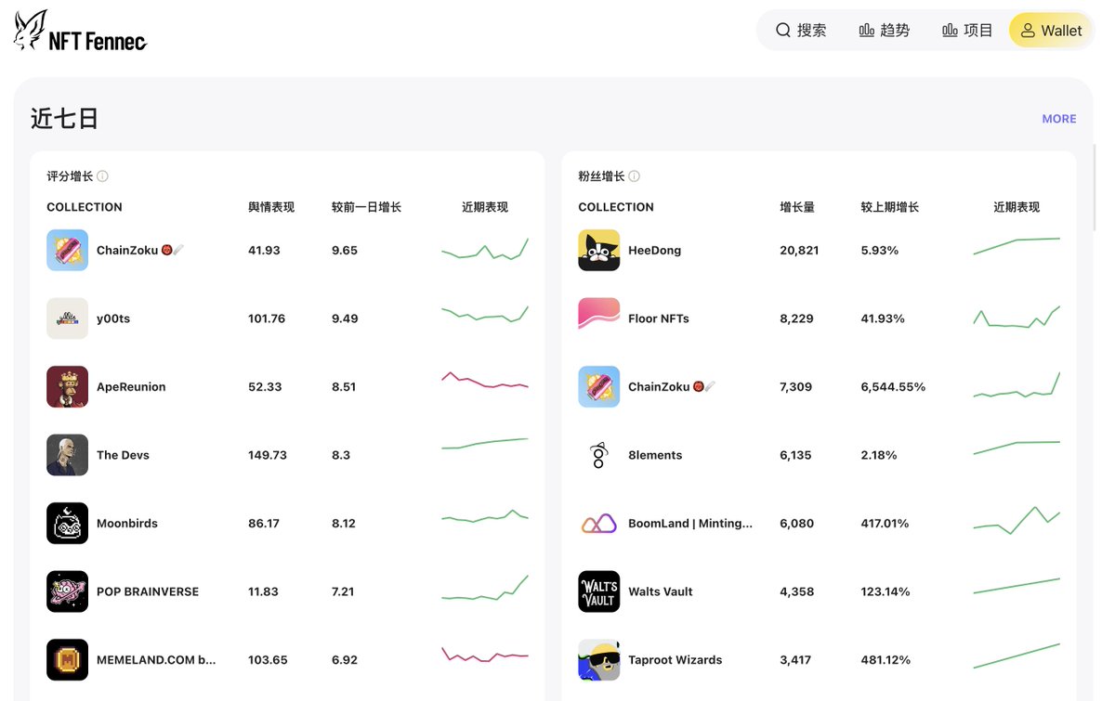Click the Floor NFTs trend sparkline

coord(1017,317)
